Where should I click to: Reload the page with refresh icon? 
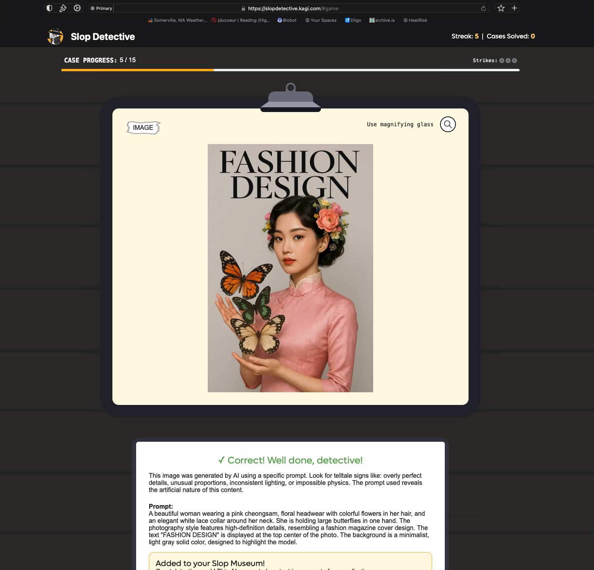(483, 8)
